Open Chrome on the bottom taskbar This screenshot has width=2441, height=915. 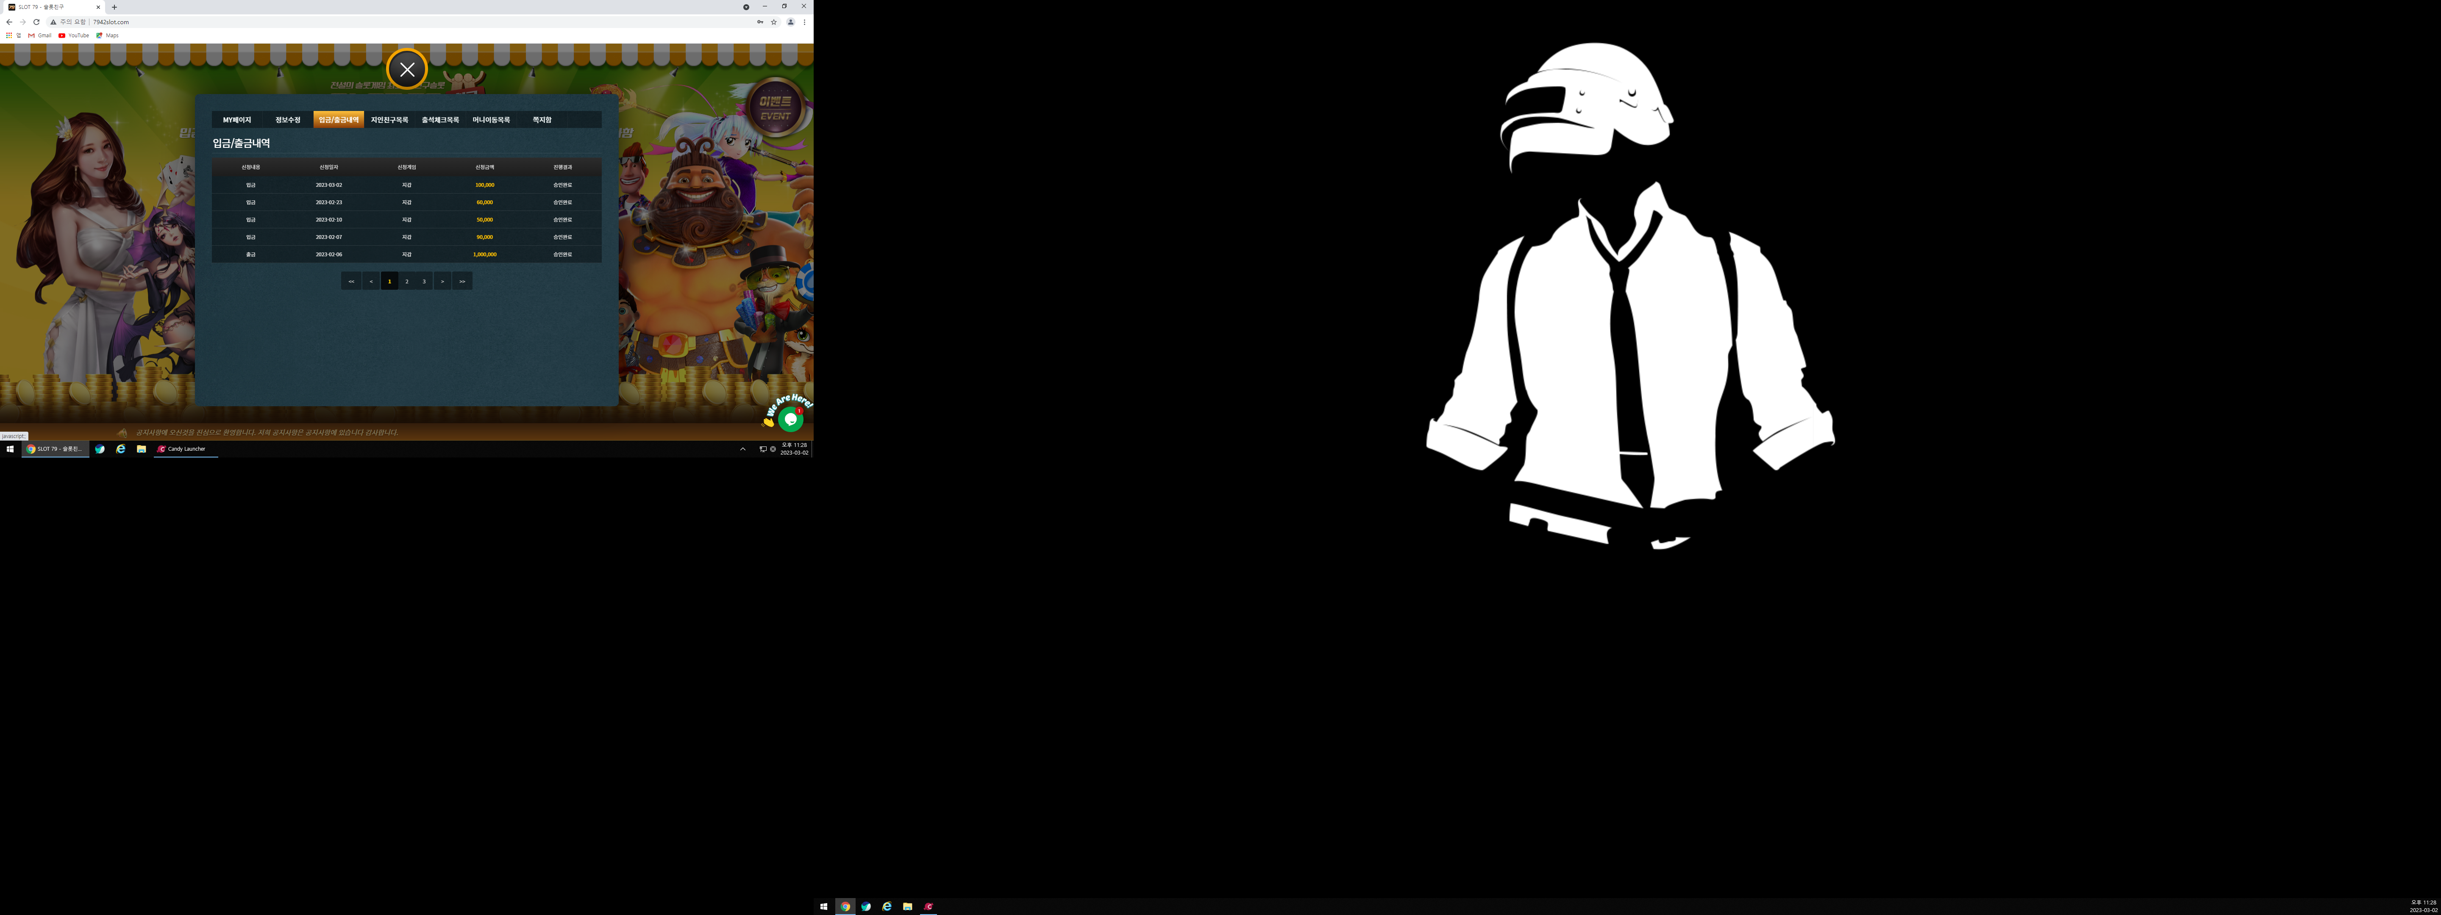click(845, 907)
